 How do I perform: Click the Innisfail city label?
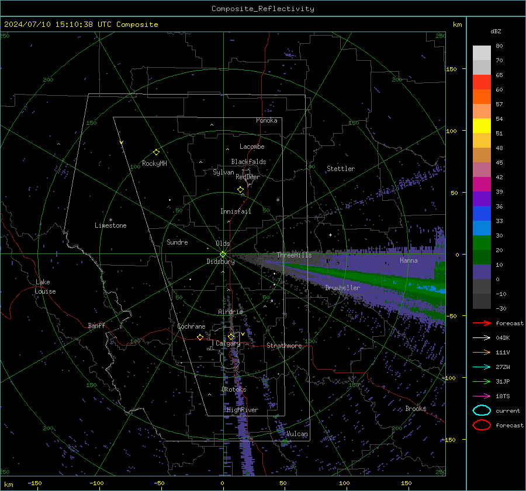point(236,211)
